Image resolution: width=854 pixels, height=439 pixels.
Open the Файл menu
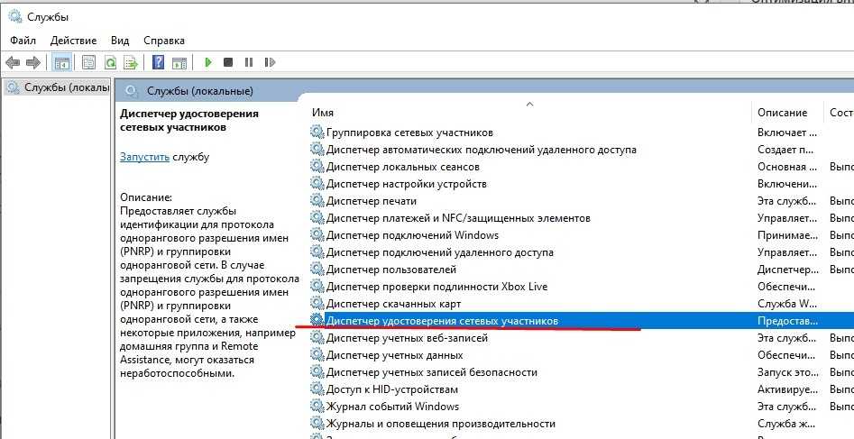(23, 40)
